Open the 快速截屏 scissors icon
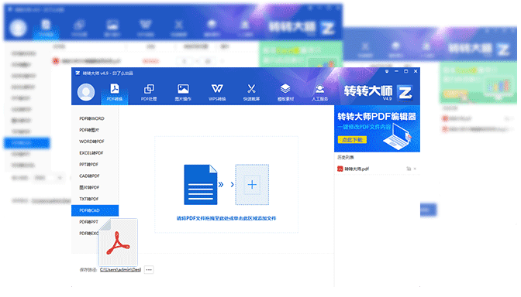Image resolution: width=521 pixels, height=297 pixels. [251, 92]
